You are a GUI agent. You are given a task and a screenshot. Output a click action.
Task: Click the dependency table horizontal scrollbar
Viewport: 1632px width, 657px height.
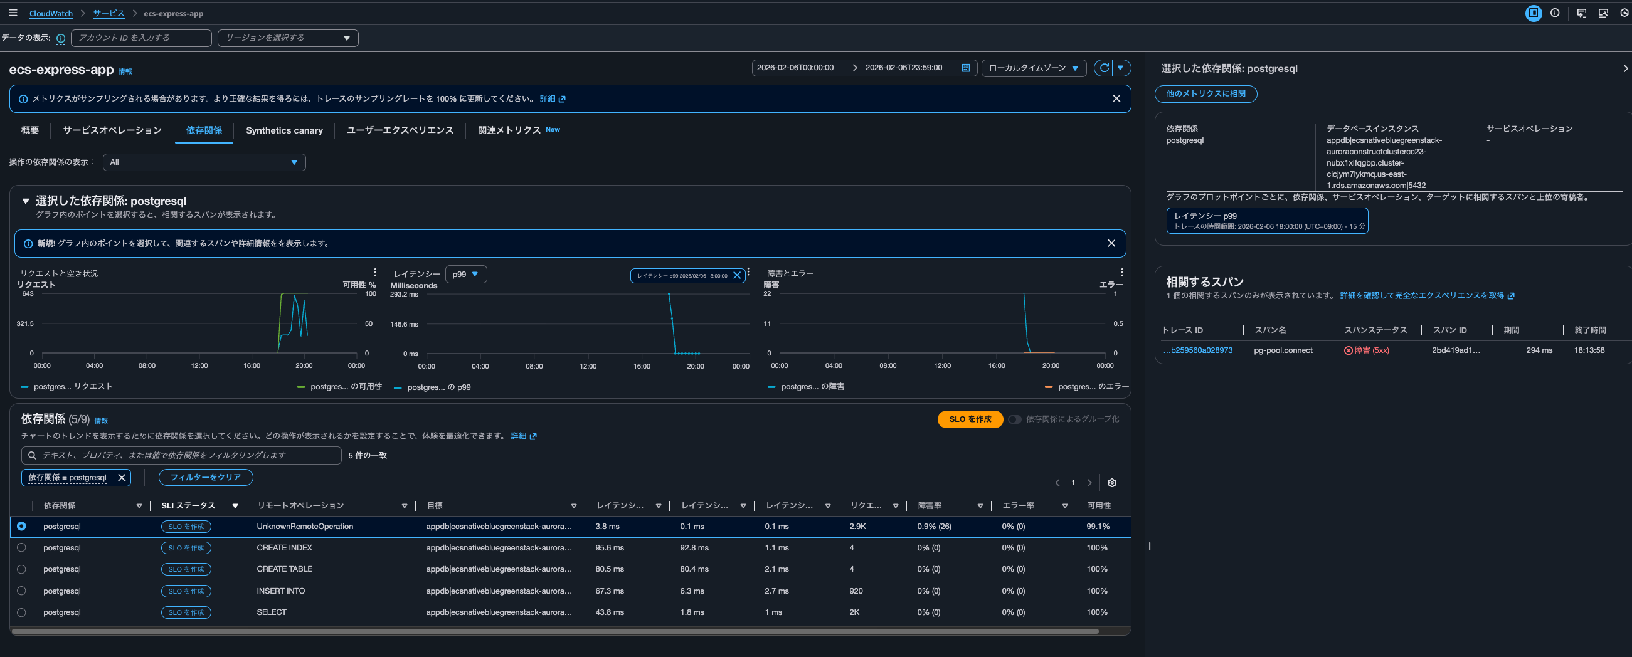pyautogui.click(x=554, y=631)
